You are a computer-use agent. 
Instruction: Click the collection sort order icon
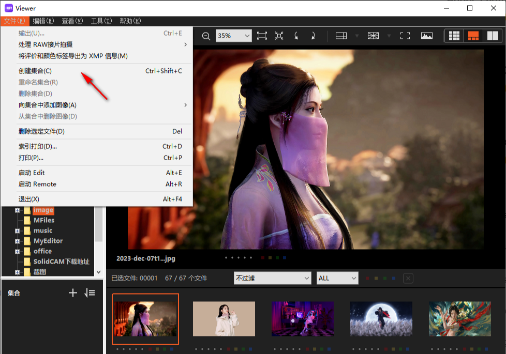(90, 293)
